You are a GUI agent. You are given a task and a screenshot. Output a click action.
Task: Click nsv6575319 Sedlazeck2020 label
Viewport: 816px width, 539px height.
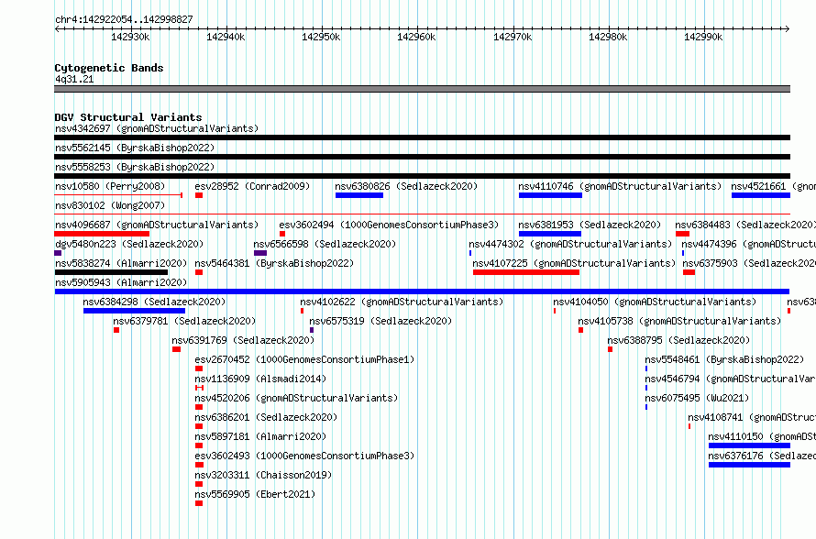tap(380, 321)
